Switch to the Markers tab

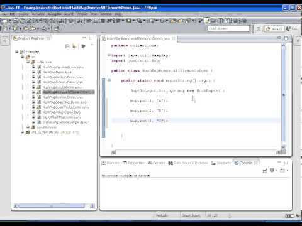[x=111, y=163]
